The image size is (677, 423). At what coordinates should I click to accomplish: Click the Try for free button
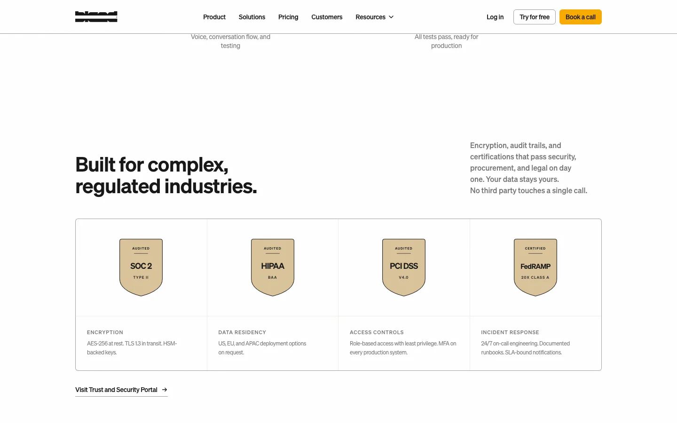click(x=535, y=17)
